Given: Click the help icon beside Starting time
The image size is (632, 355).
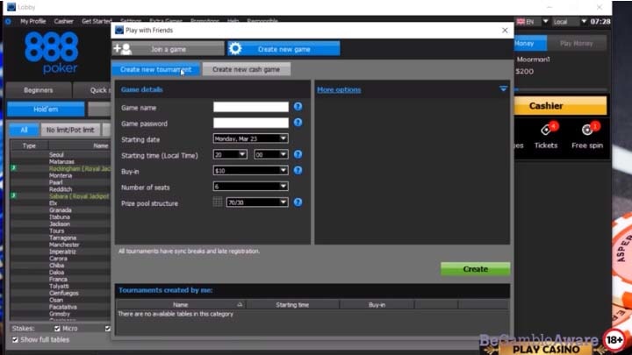Looking at the screenshot, I should pyautogui.click(x=298, y=154).
